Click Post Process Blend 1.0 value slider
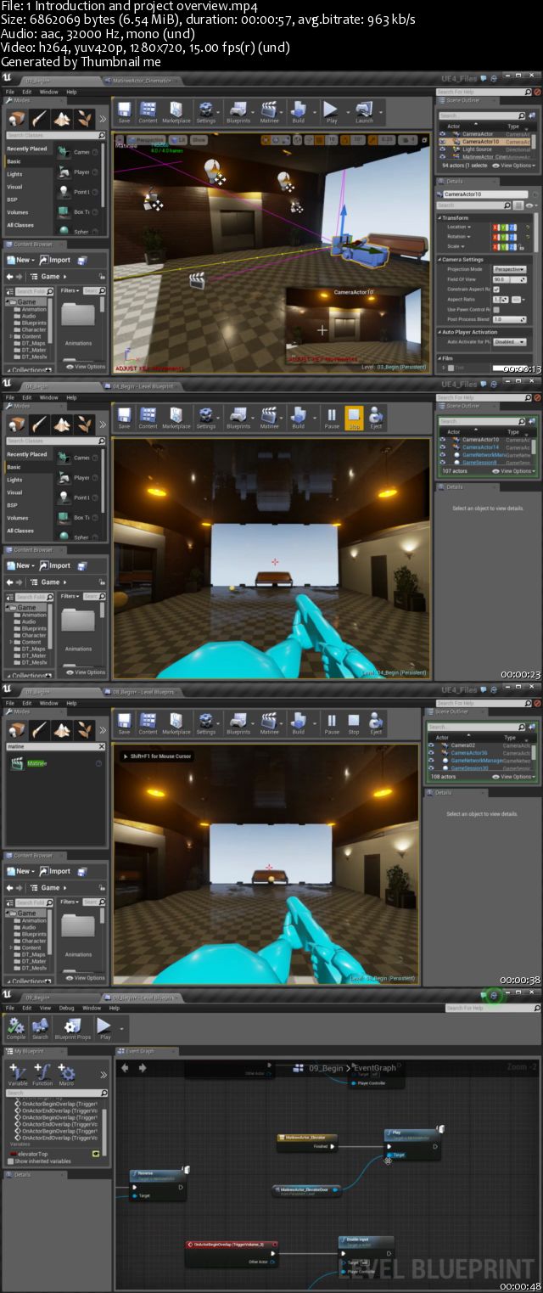This screenshot has width=543, height=1293. (509, 319)
